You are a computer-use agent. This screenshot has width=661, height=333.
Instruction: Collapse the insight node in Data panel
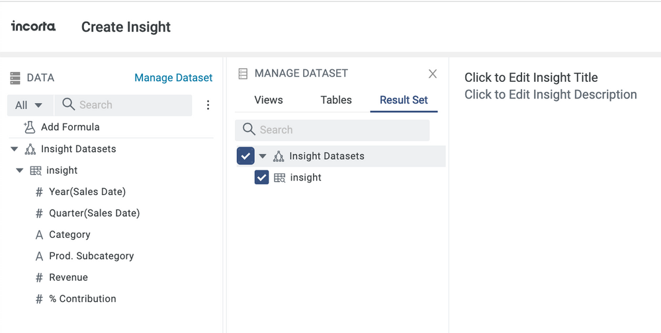click(x=19, y=170)
